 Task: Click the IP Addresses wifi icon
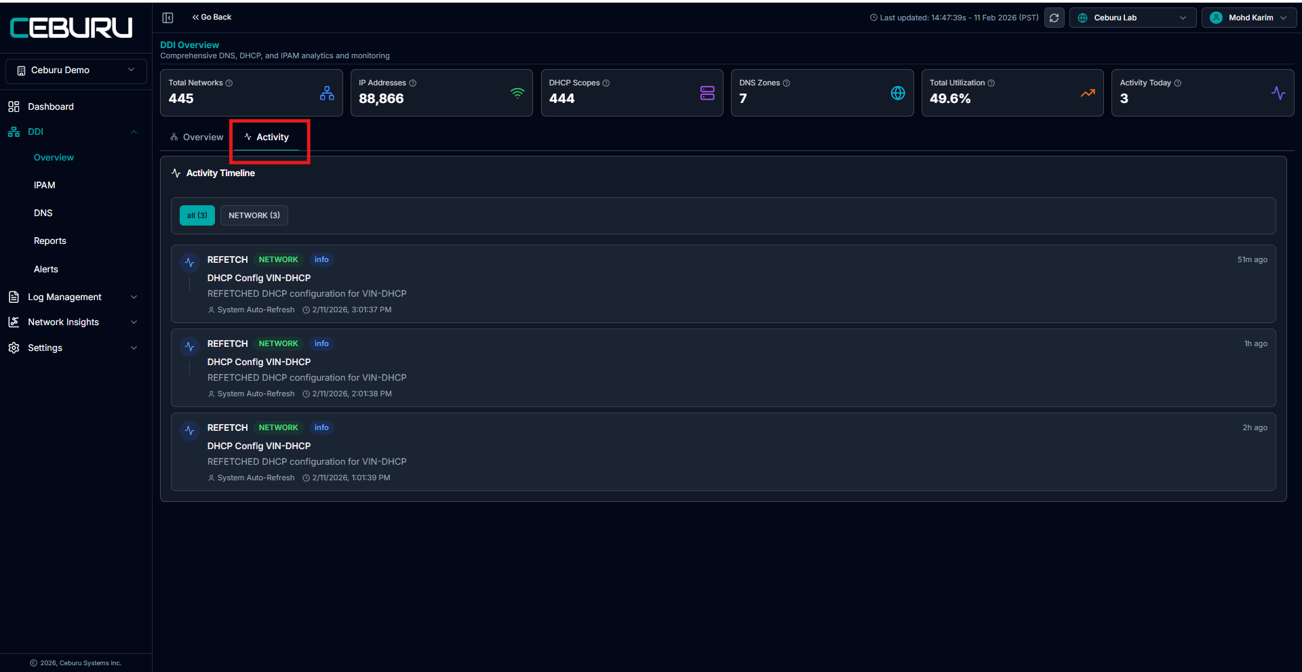(x=517, y=93)
